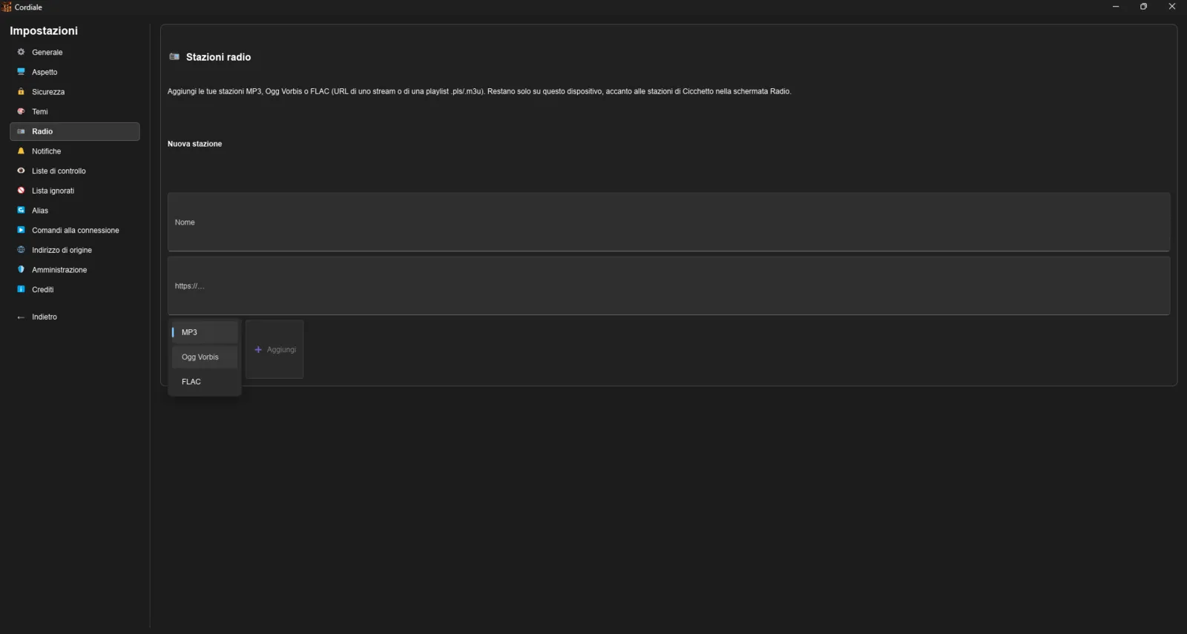The height and width of the screenshot is (634, 1187).
Task: Click the eye icon for Liste di controllo
Action: click(21, 171)
